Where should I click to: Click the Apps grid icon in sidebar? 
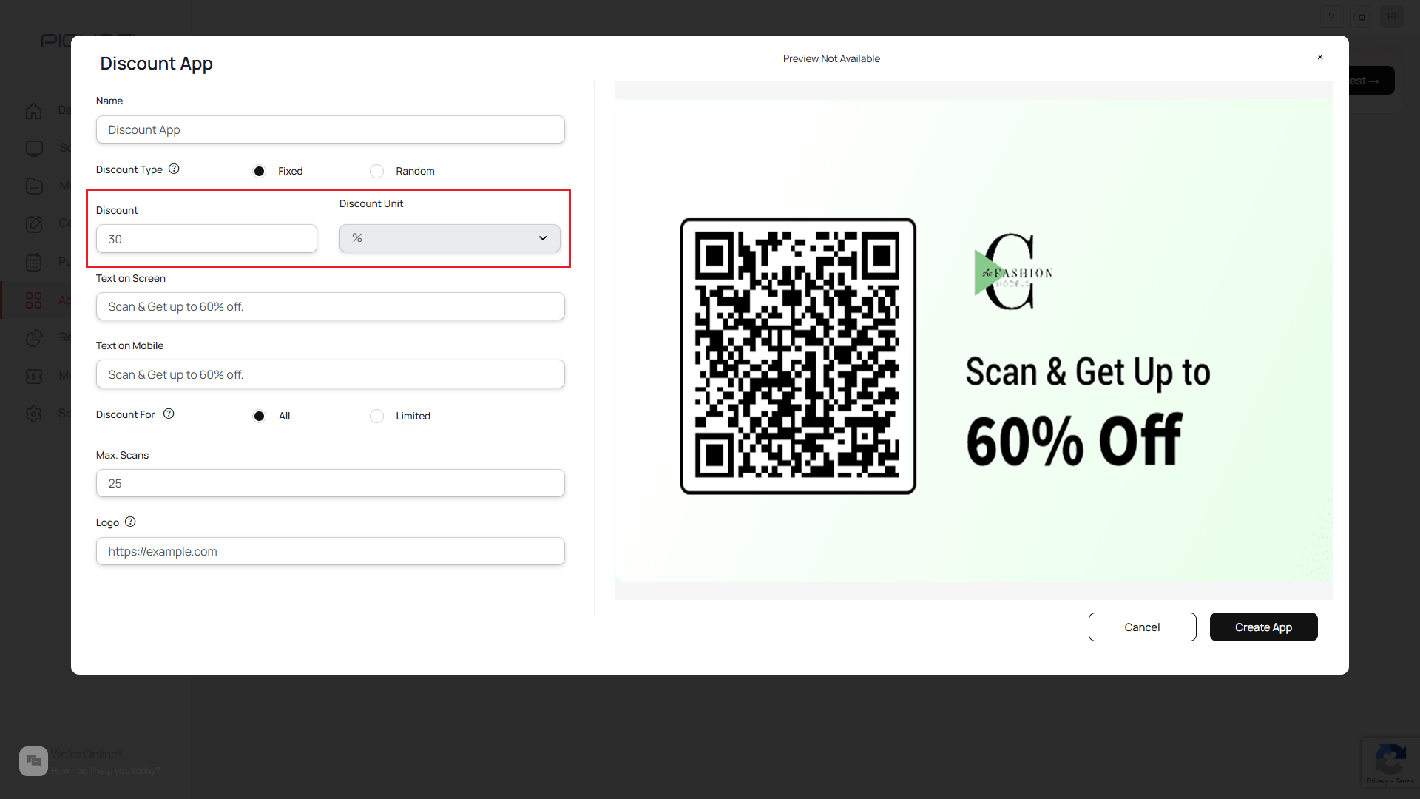coord(34,300)
